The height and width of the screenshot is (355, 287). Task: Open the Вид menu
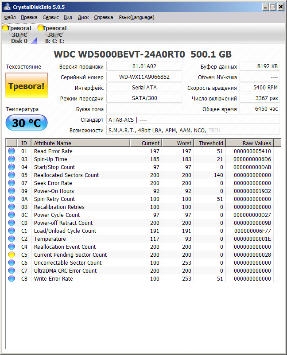click(x=68, y=17)
